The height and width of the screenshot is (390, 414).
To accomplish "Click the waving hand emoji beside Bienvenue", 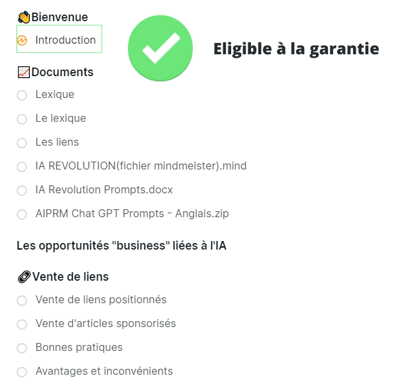I will point(24,17).
